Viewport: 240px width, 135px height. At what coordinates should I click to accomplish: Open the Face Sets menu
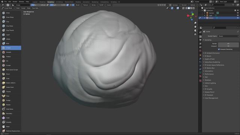pos(35,8)
